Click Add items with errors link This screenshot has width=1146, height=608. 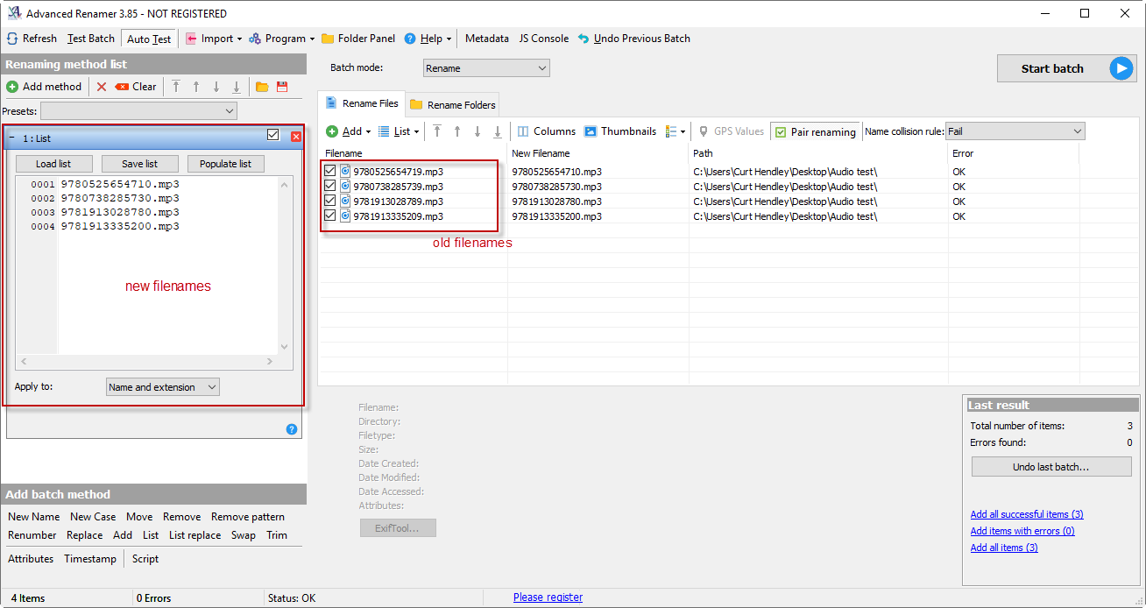(1022, 531)
